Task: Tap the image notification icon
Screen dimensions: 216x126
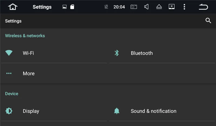Action: point(65,7)
